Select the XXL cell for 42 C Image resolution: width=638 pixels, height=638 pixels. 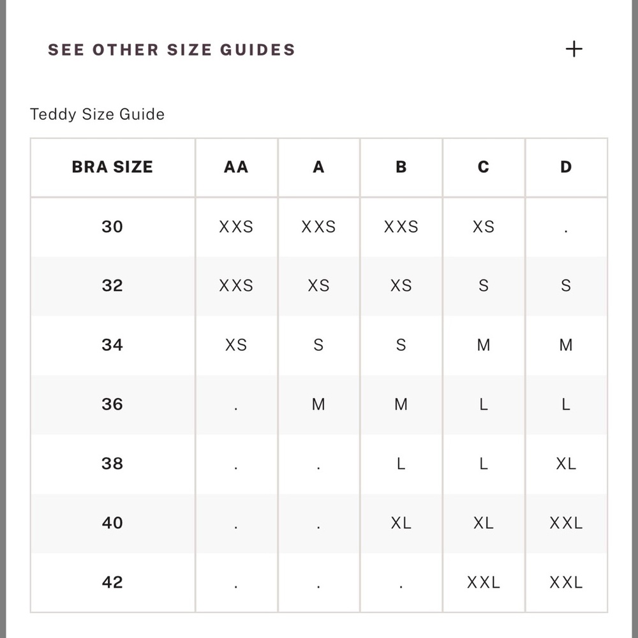(484, 582)
